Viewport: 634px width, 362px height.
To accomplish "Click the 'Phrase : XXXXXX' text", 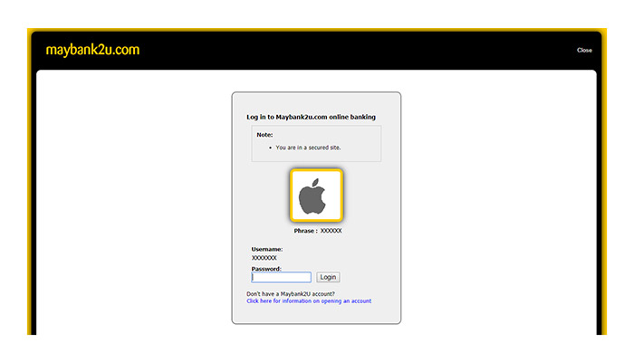I will click(318, 231).
